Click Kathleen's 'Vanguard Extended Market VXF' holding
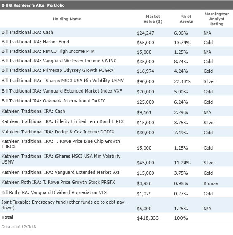 (x=87, y=172)
